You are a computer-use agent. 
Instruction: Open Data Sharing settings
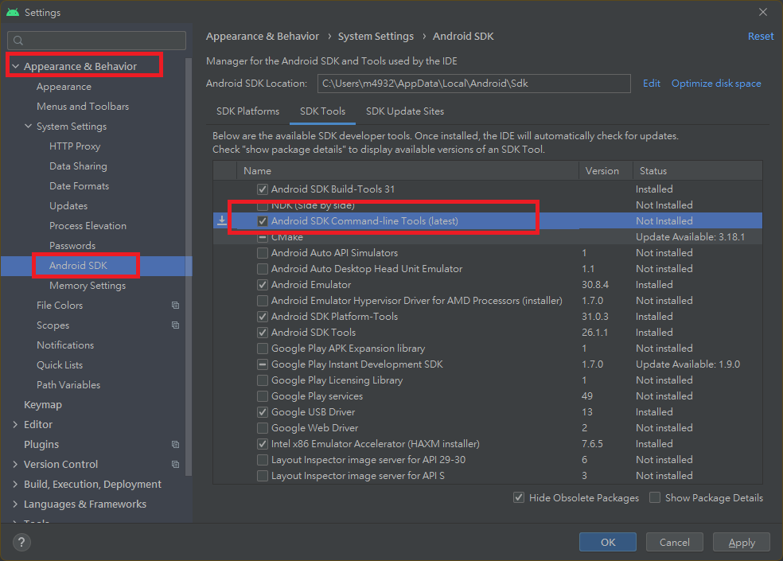79,166
